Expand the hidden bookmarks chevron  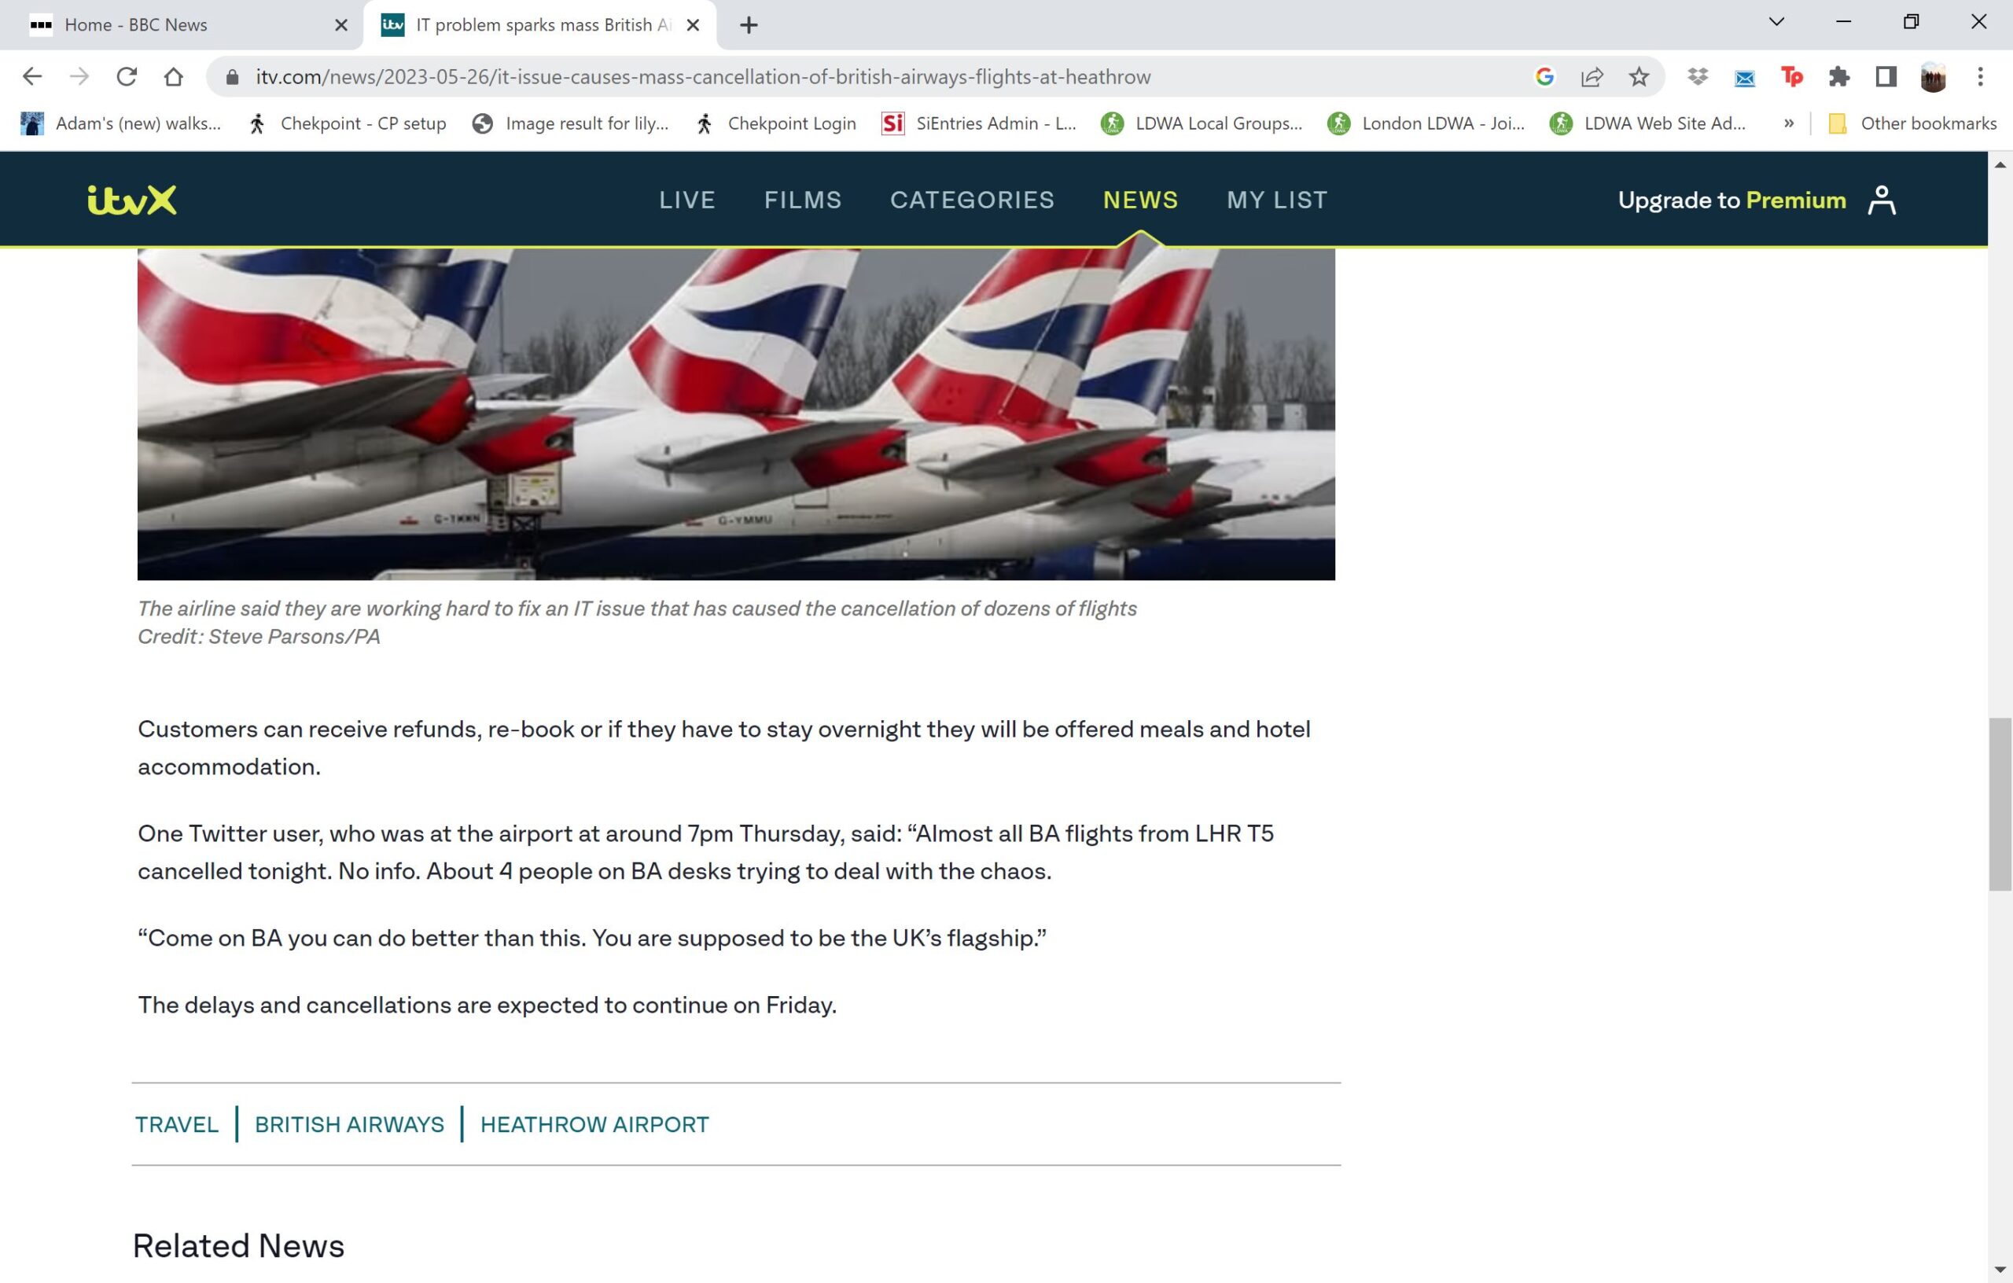1788,123
